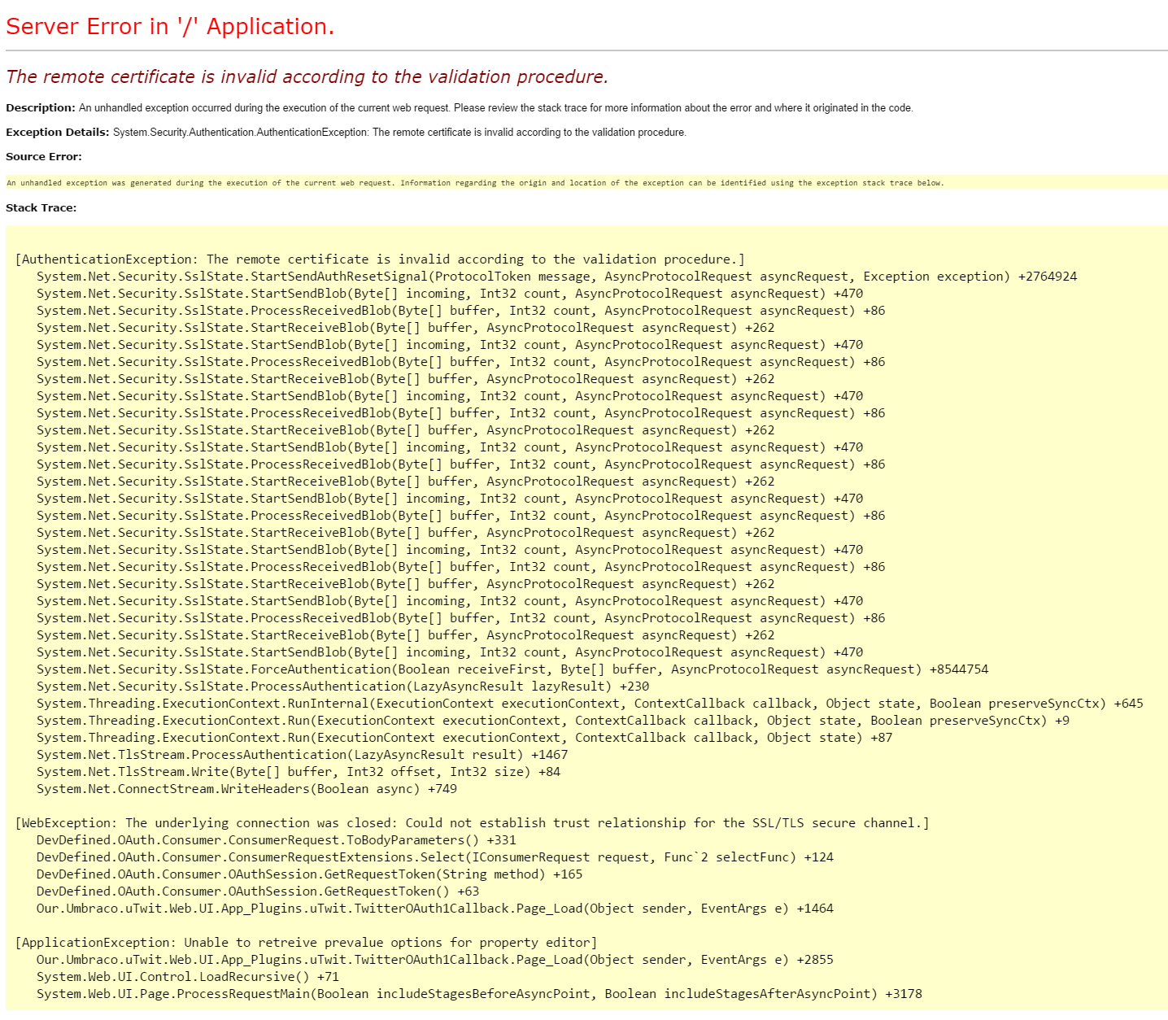Select the ExecutionContext.RunInternal stack line

tap(590, 704)
